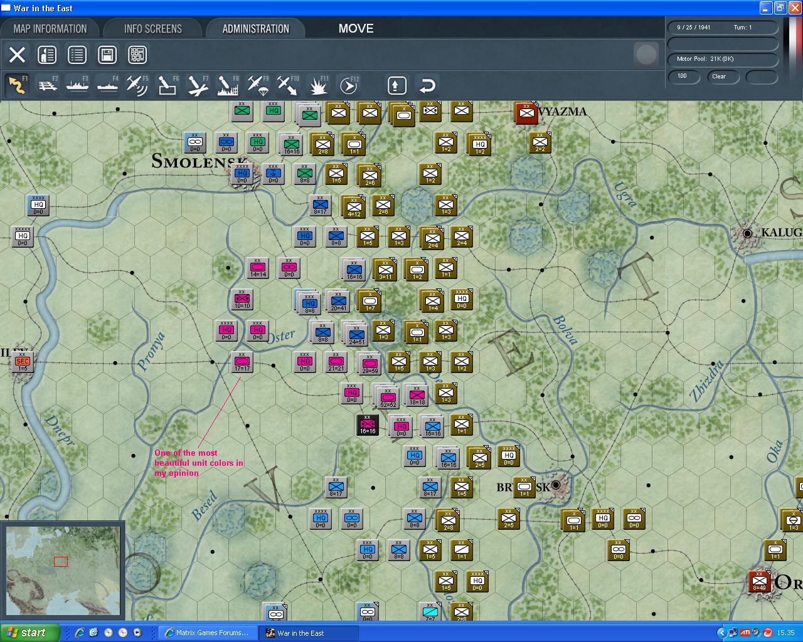
Task: Select the red unit rated 8=49
Action: pyautogui.click(x=759, y=581)
